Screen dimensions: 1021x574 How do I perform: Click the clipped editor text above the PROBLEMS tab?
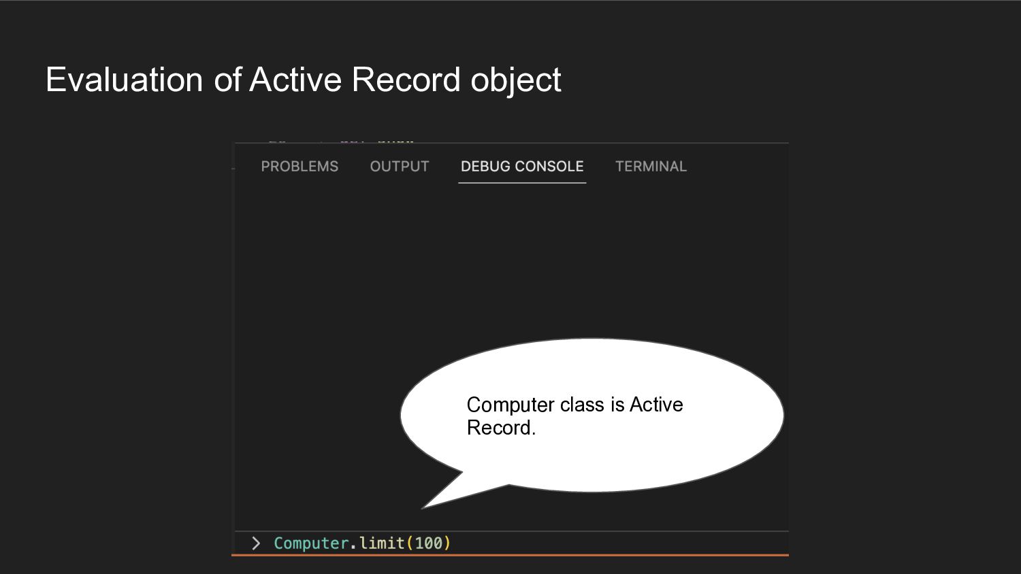[340, 141]
